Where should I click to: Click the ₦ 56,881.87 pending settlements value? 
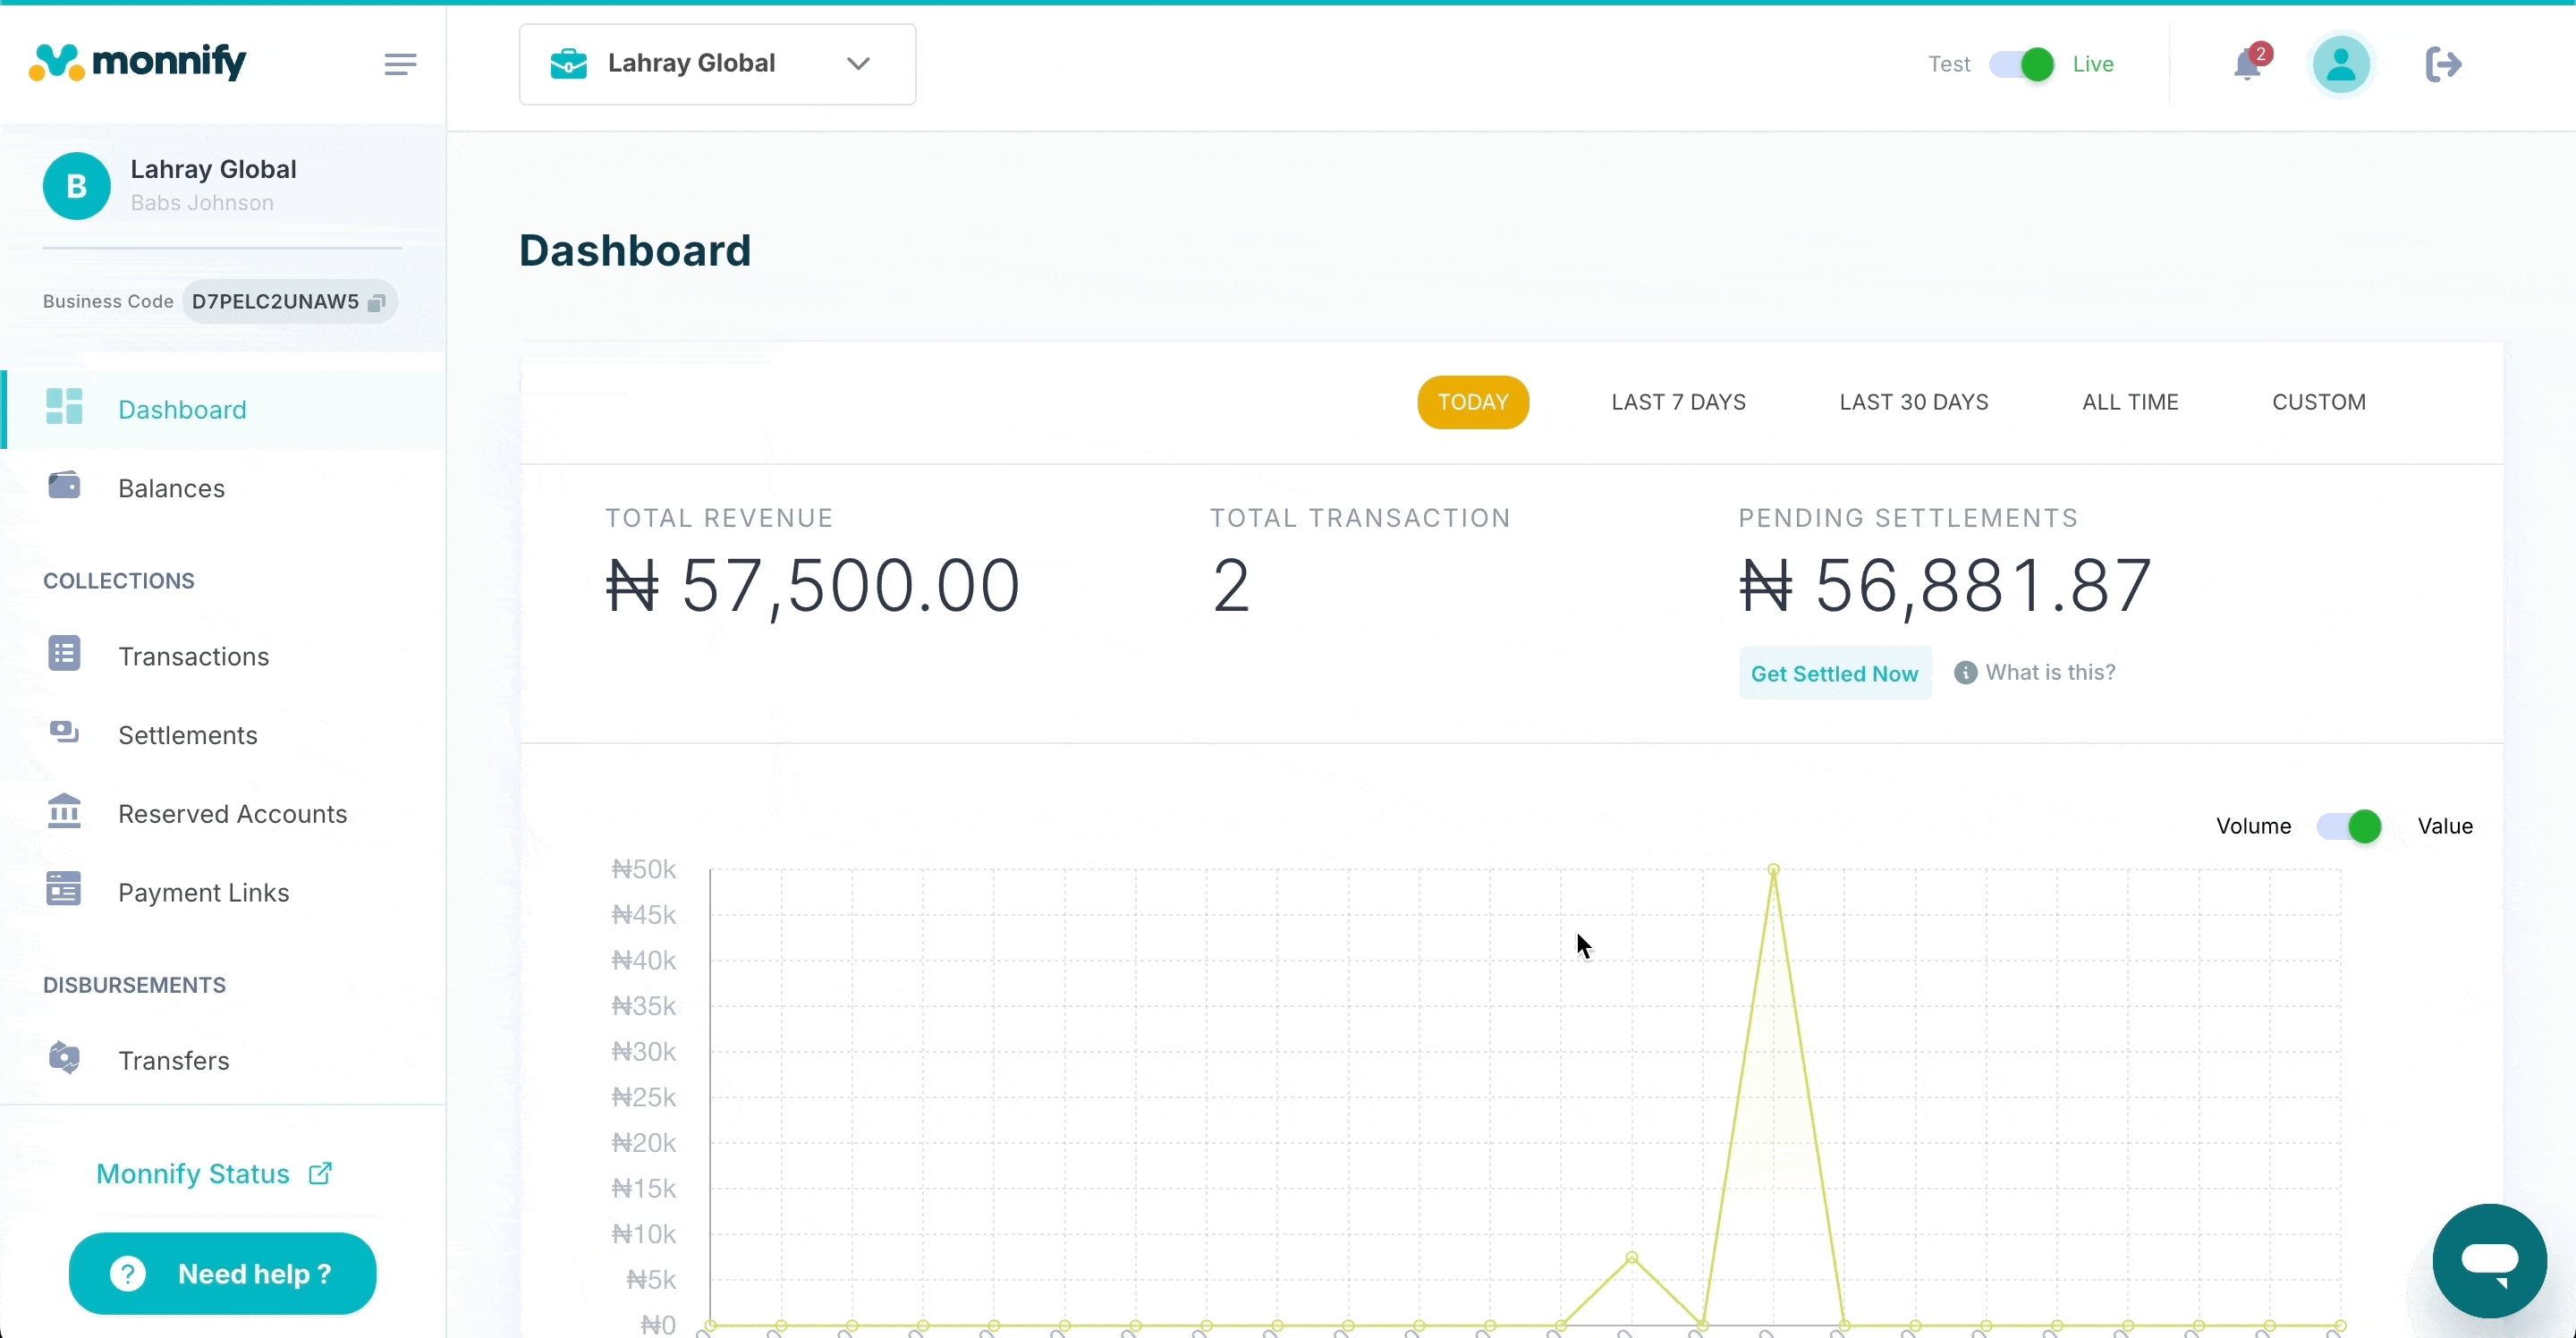(x=1945, y=585)
